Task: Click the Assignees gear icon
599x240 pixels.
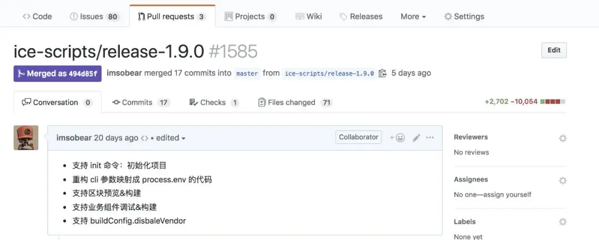Action: 562,181
